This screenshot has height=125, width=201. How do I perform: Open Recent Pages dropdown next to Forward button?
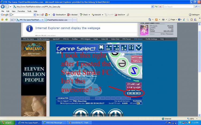10,7
